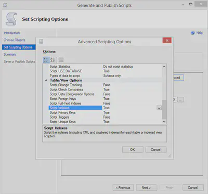Click the Table/View Options category header
The image size is (208, 194).
click(x=66, y=80)
